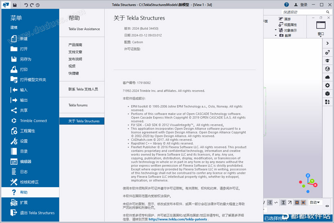Open 日志 logs menu entry
This screenshot has height=223, width=334.
(x=30, y=172)
